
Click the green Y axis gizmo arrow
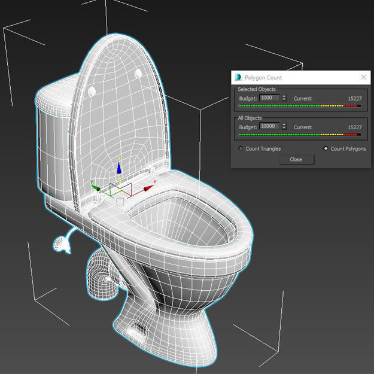tap(96, 188)
